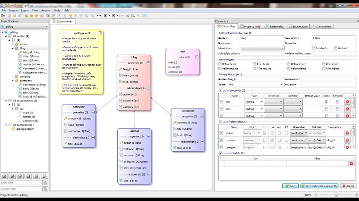359x201 pixels.
Task: Delete the text property row
Action: [x=348, y=109]
